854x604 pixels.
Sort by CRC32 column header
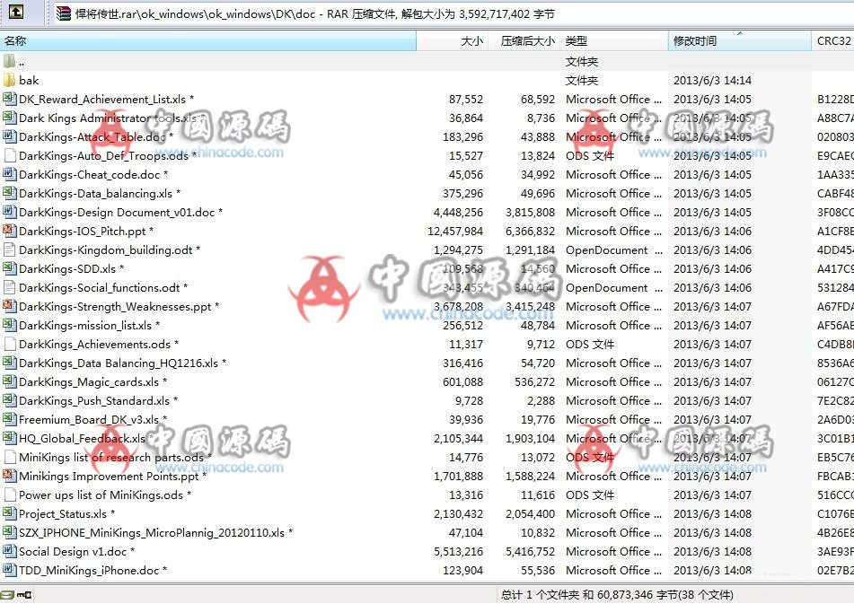[832, 40]
